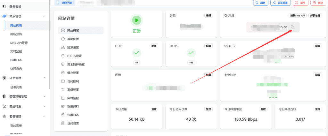Click the green play status icon
The height and width of the screenshot is (136, 328).
pos(136,20)
